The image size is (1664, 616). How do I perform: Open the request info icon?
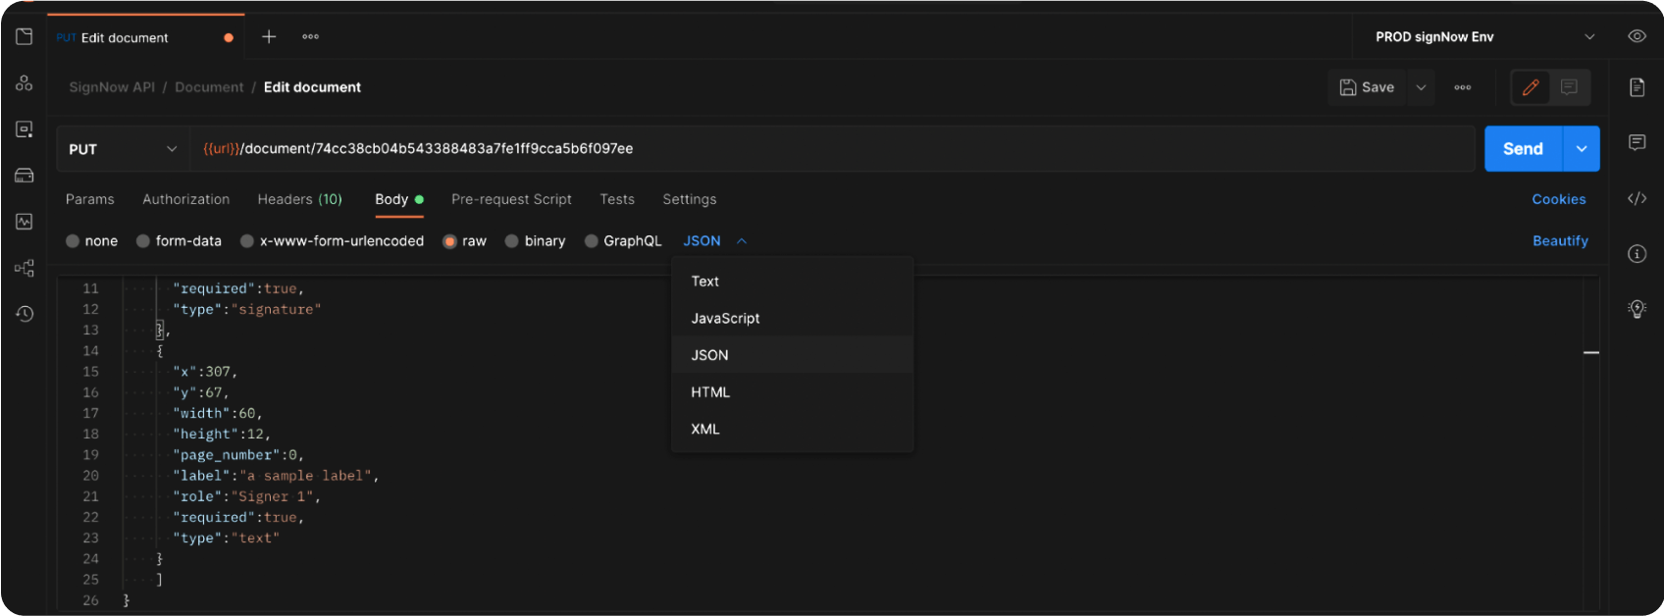pos(1637,254)
